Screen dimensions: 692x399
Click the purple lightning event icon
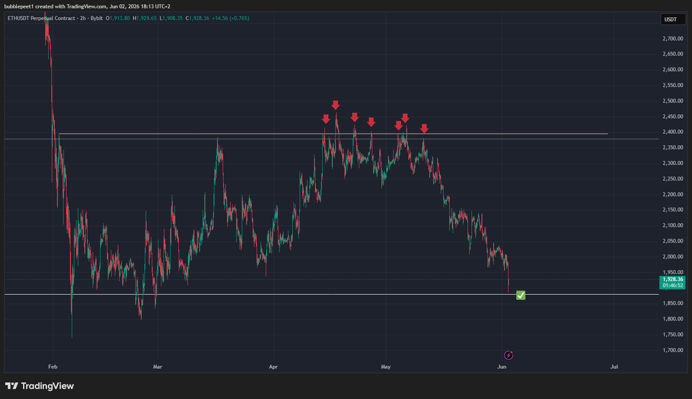509,355
